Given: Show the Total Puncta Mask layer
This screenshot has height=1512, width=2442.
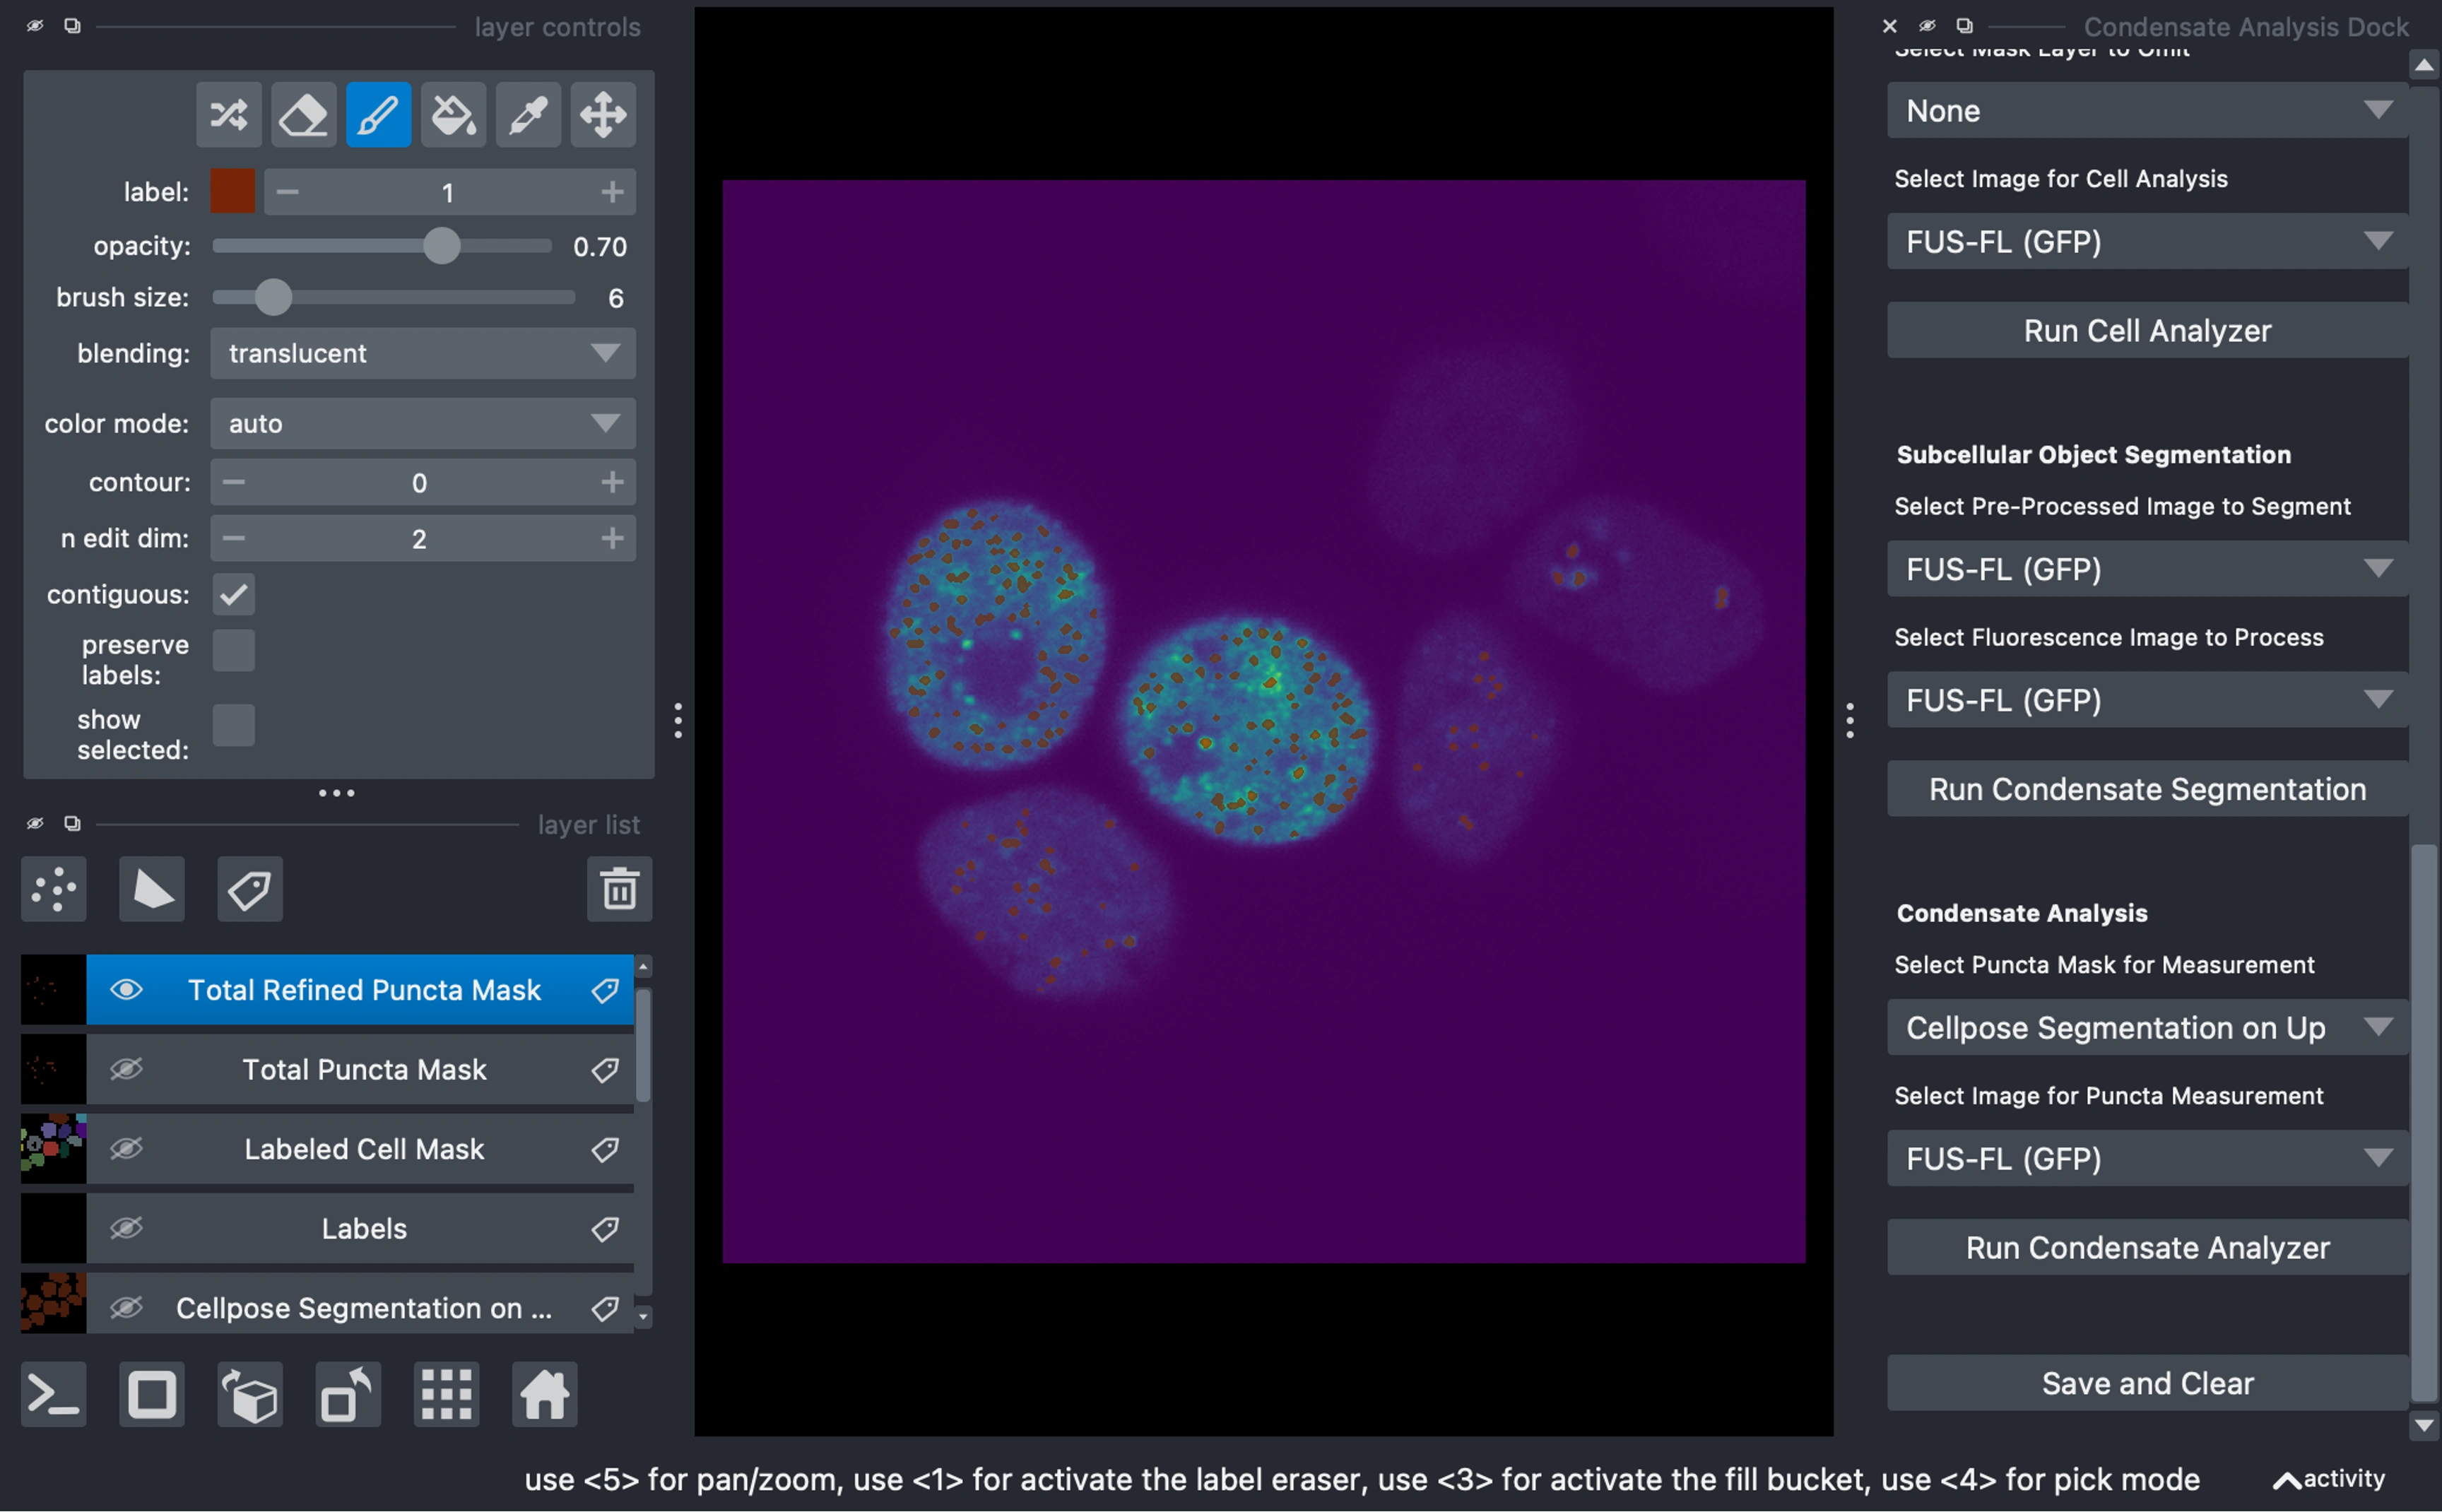Looking at the screenshot, I should click(126, 1069).
